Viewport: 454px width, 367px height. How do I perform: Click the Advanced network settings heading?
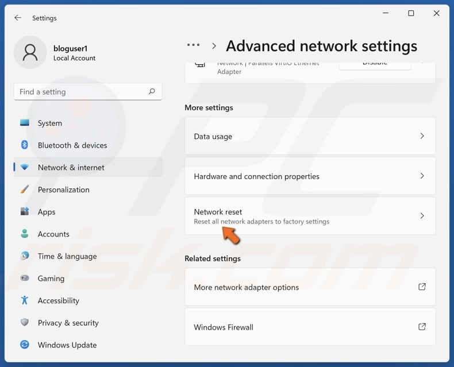pyautogui.click(x=321, y=46)
